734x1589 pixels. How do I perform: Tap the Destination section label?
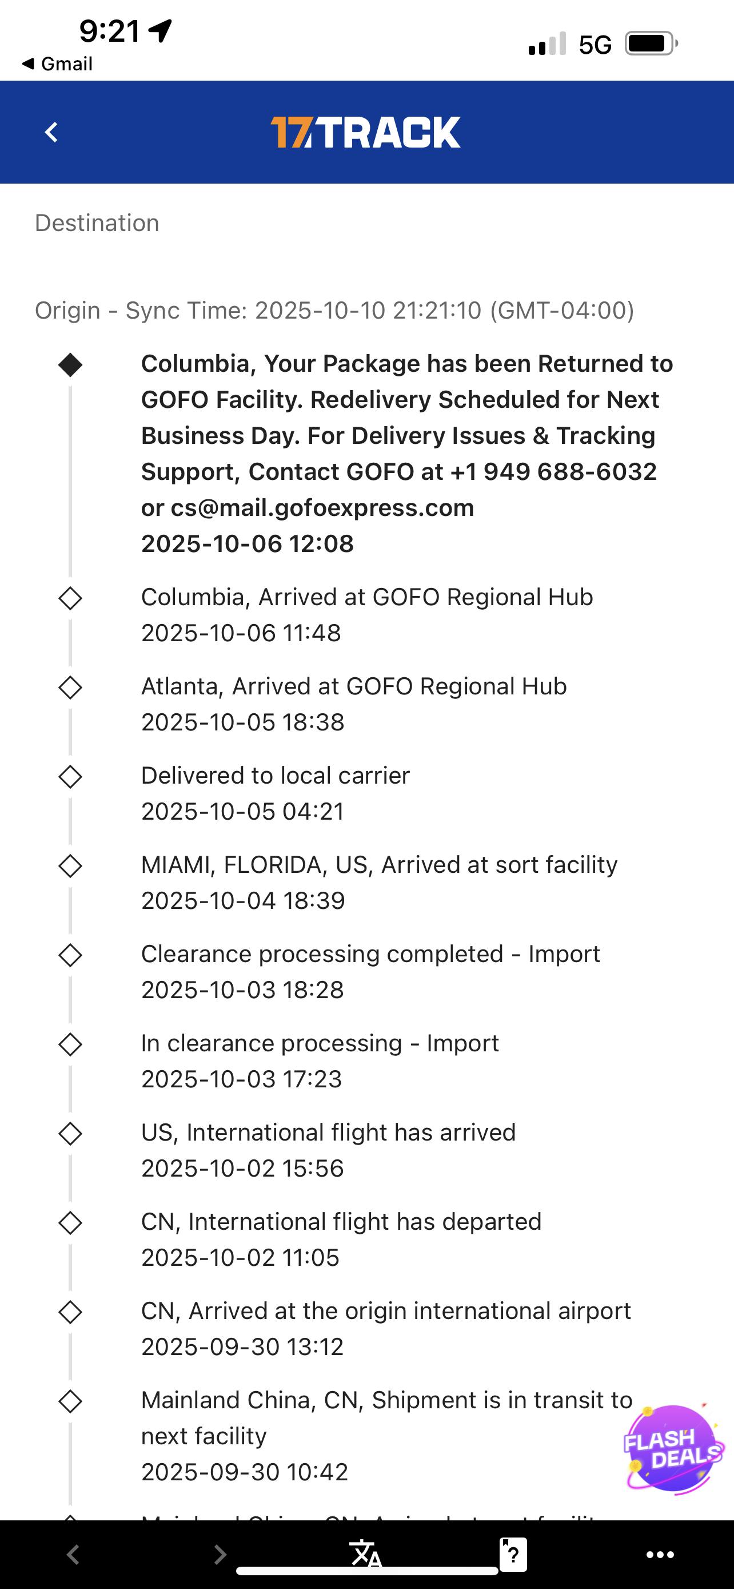pyautogui.click(x=97, y=223)
